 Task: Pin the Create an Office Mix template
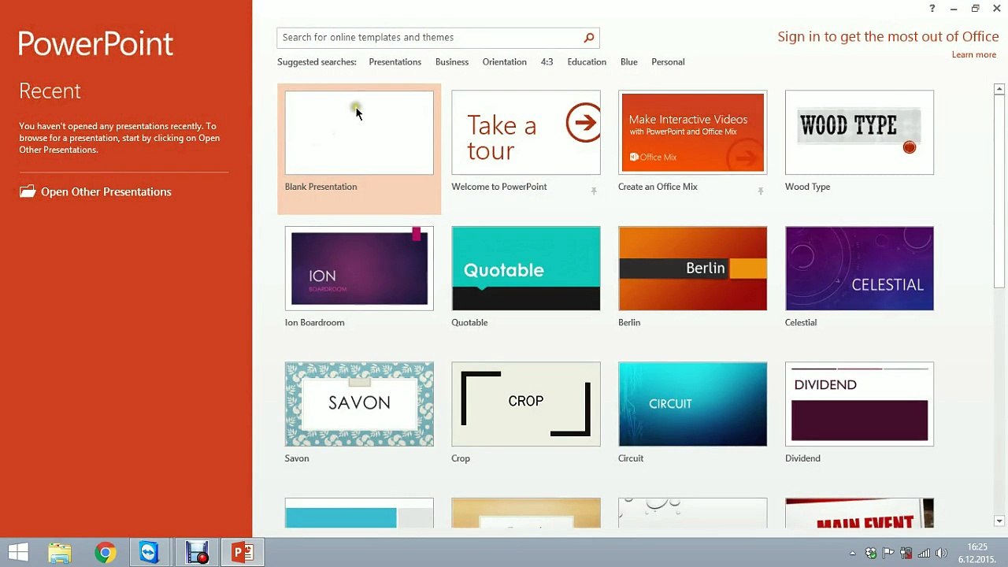(x=760, y=191)
